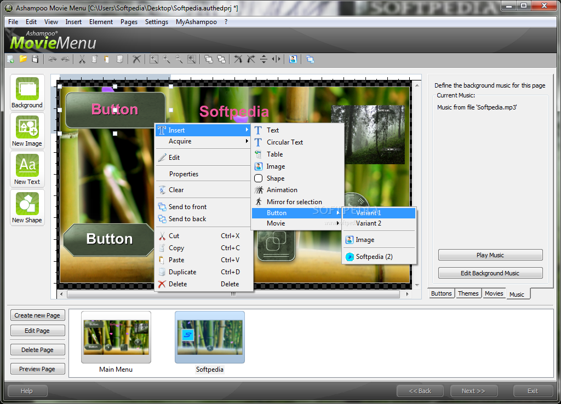This screenshot has width=561, height=404.
Task: Click the Open folder toolbar icon
Action: [x=23, y=59]
